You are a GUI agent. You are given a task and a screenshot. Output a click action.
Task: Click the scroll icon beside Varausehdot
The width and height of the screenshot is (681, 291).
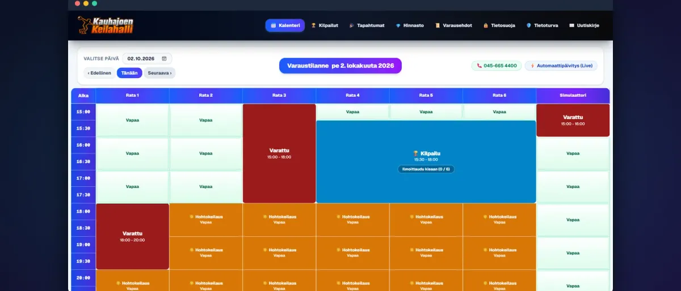[x=438, y=25]
